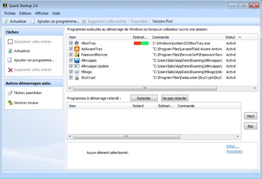262x179 pixels.
Task: Click the Ne pas retarder button
Action: [x=175, y=98]
